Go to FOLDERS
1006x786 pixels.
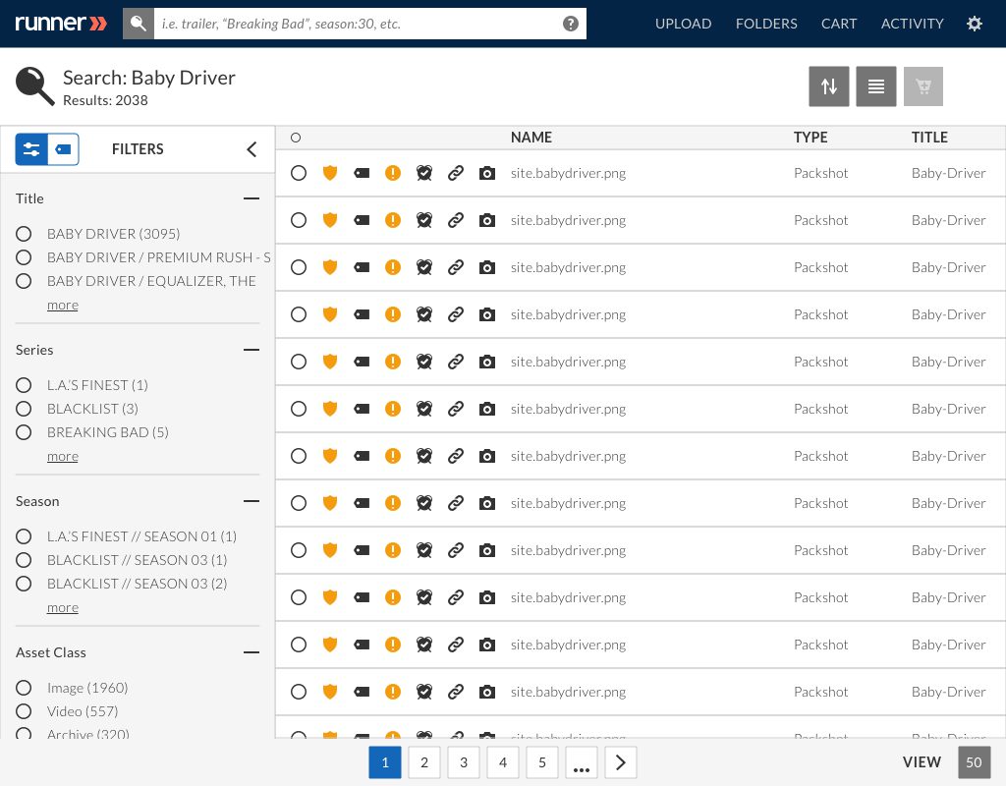click(766, 24)
